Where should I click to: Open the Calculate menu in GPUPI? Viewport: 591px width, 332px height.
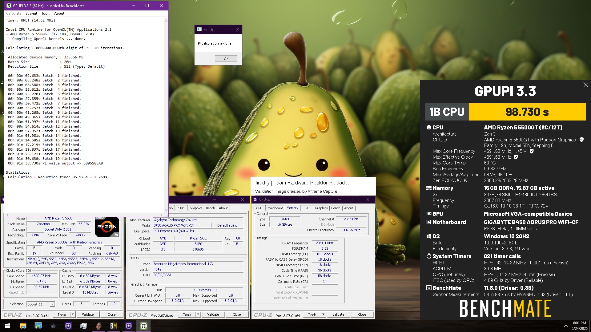coord(14,14)
